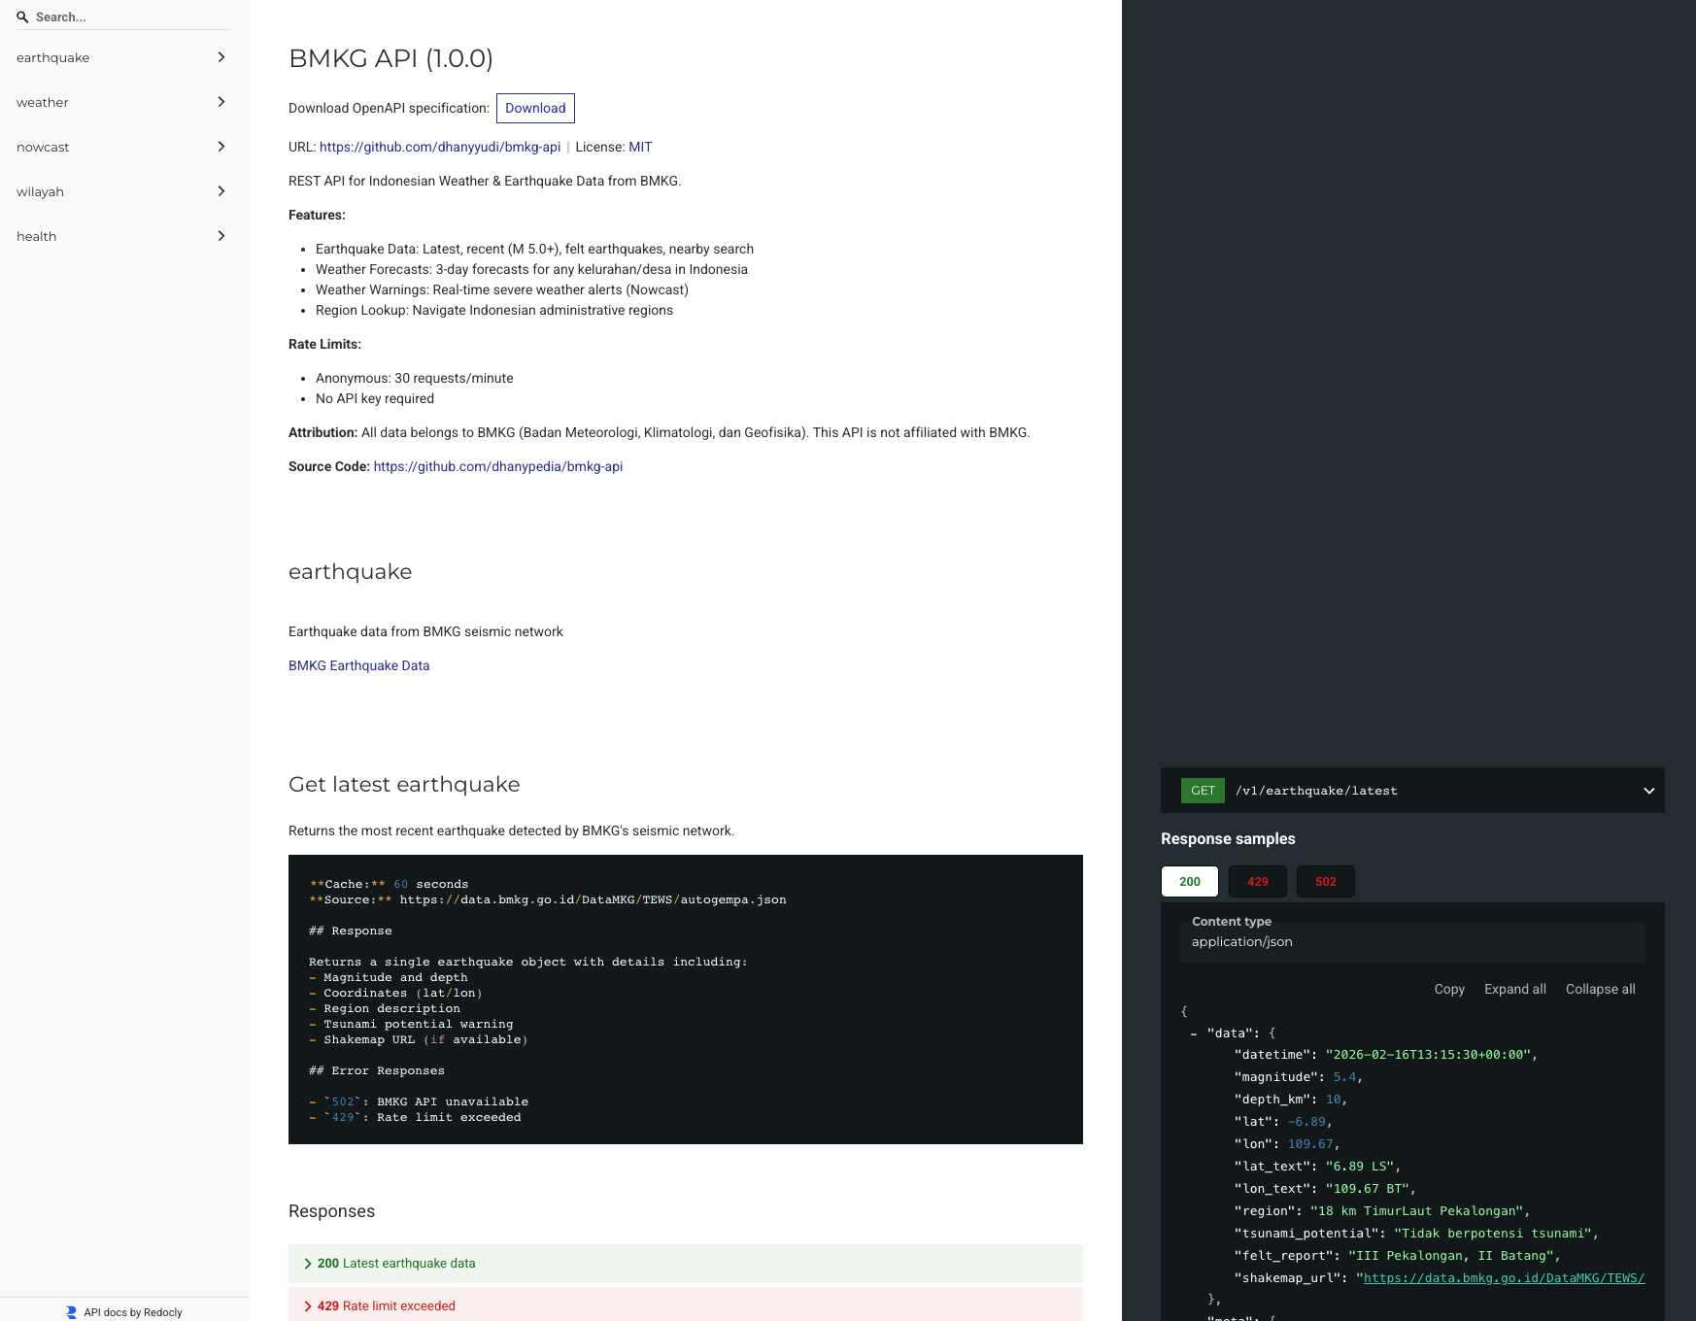Copy the response sample JSON
The height and width of the screenshot is (1321, 1696).
coord(1449,989)
